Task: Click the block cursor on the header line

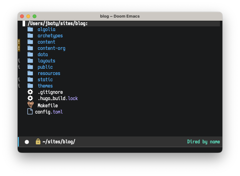Action: coord(24,24)
